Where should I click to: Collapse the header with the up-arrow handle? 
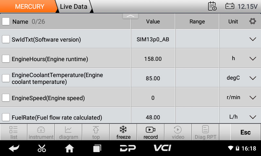tap(130, 16)
